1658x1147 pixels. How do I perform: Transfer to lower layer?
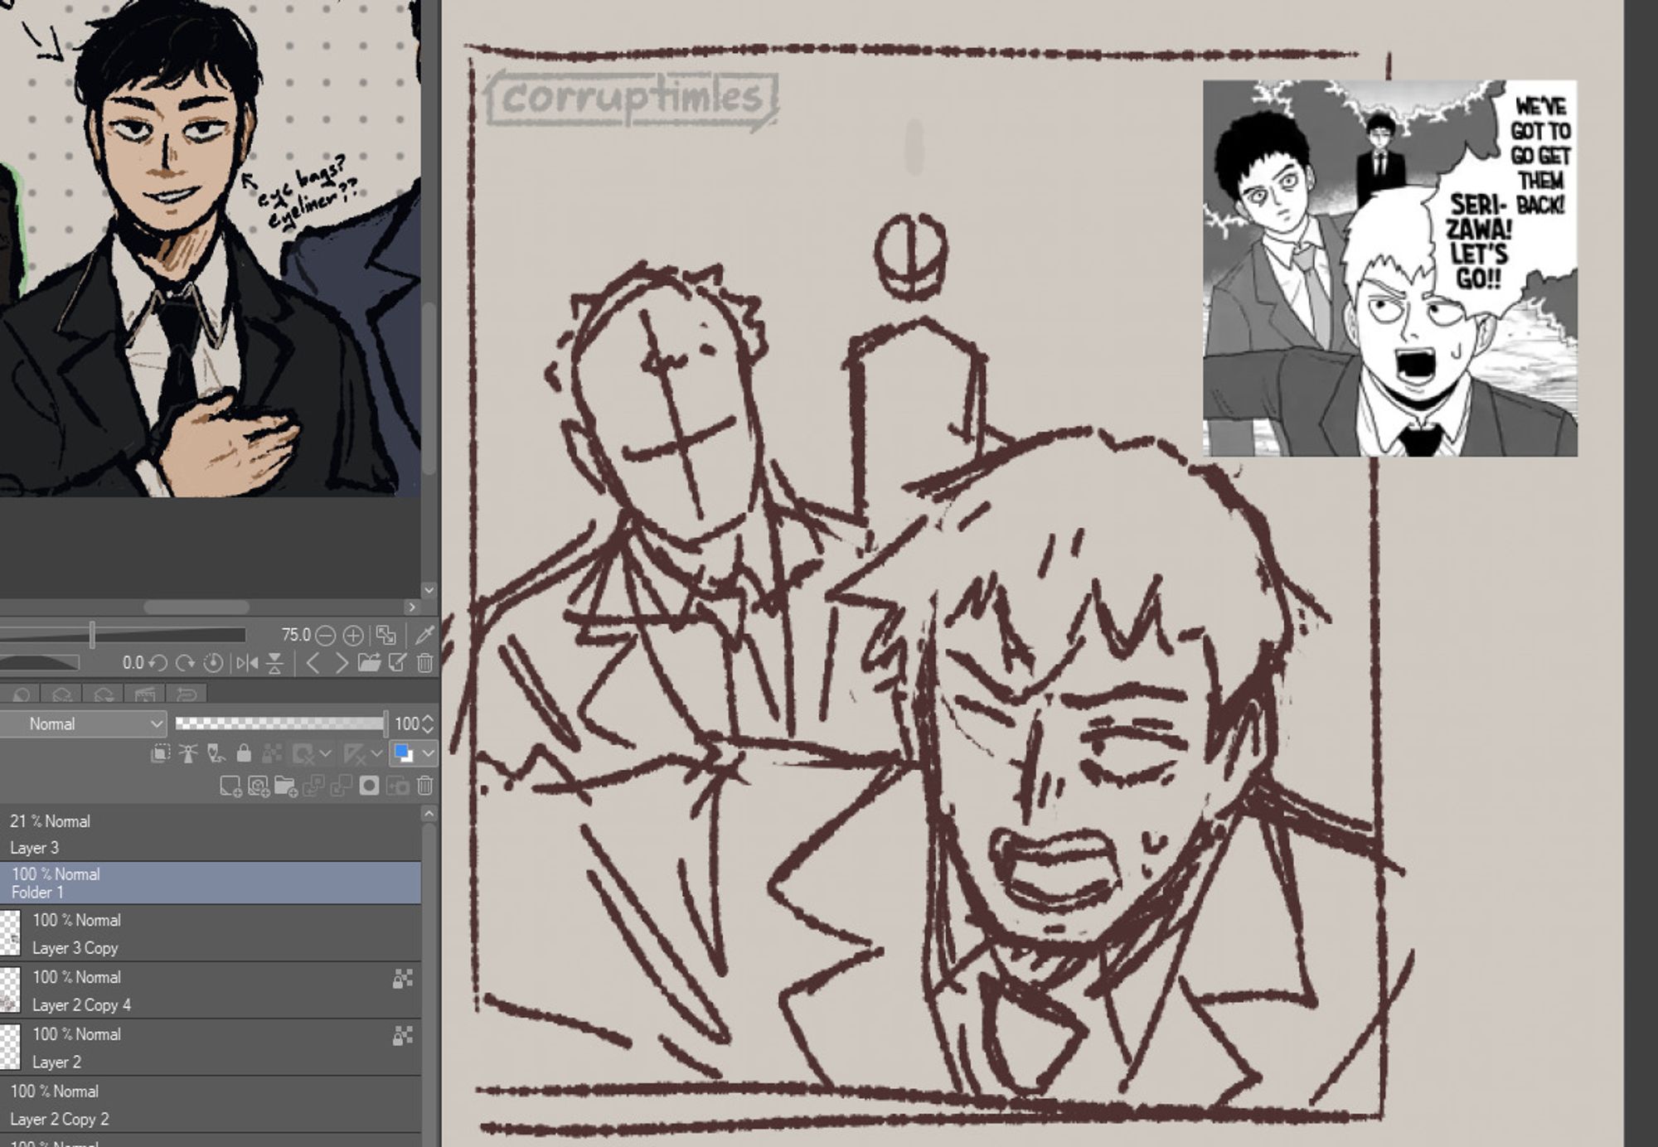point(313,786)
